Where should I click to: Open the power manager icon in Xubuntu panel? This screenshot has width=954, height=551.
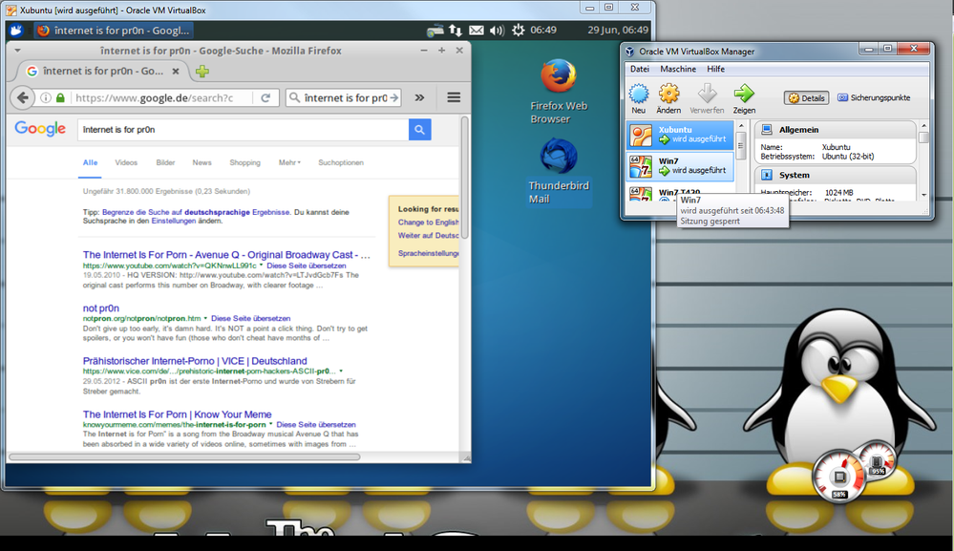[518, 30]
